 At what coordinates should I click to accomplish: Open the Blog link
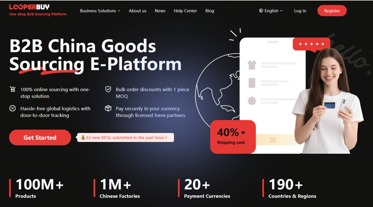click(x=209, y=11)
